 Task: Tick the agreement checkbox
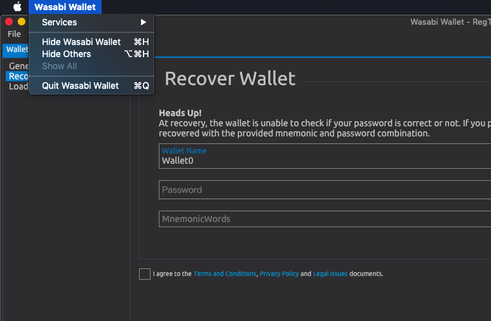click(x=145, y=274)
